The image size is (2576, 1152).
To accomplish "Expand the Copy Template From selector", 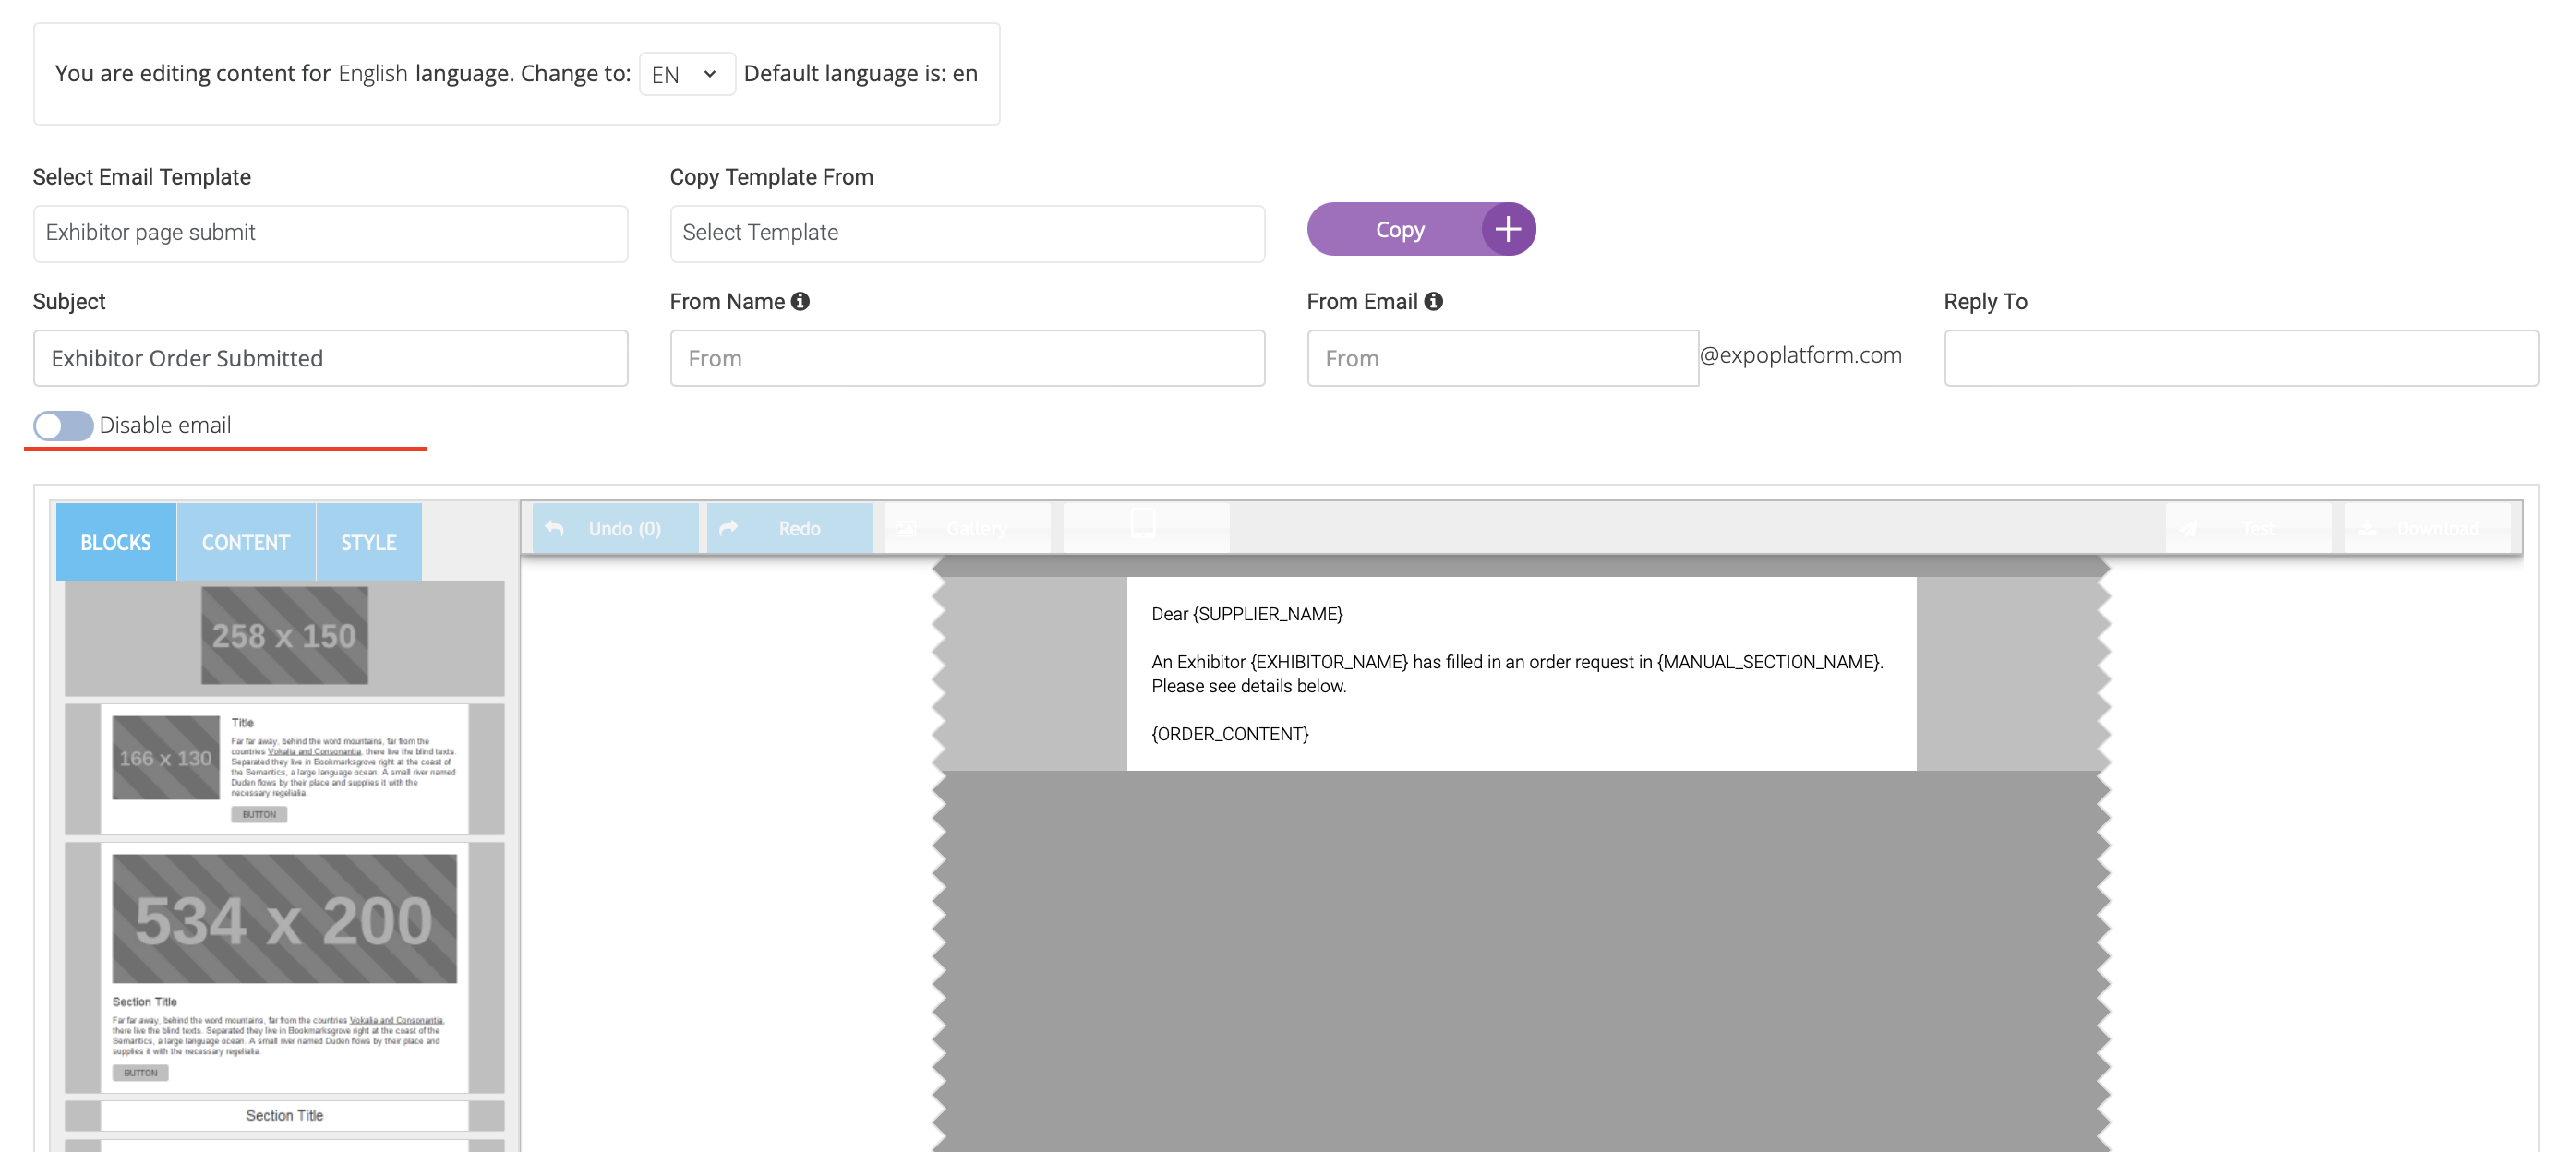I will pos(966,233).
